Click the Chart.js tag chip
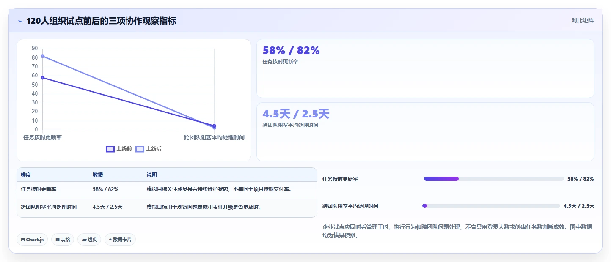This screenshot has height=262, width=611. pos(33,240)
